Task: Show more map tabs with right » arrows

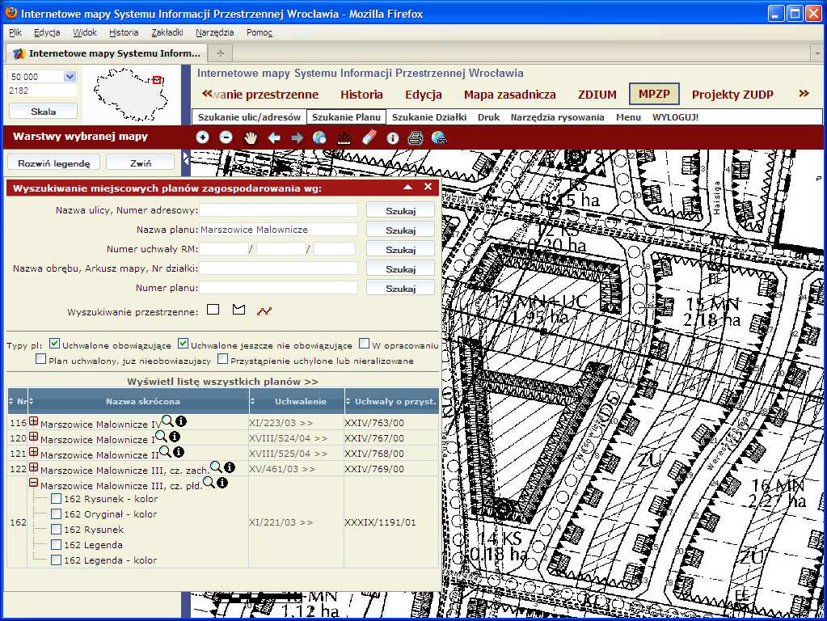Action: tap(804, 94)
